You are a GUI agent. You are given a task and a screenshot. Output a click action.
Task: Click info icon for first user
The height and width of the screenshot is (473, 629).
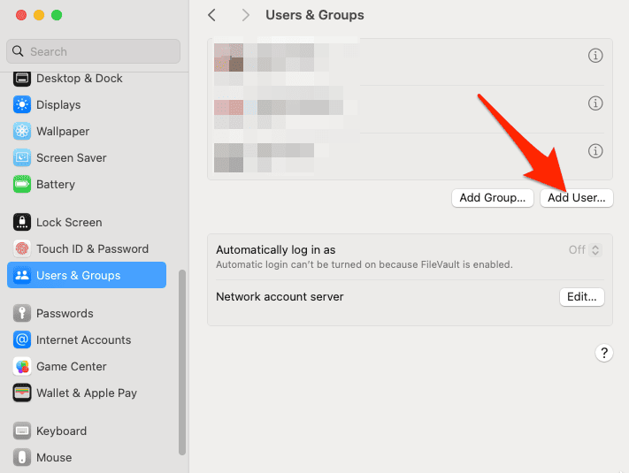point(595,56)
